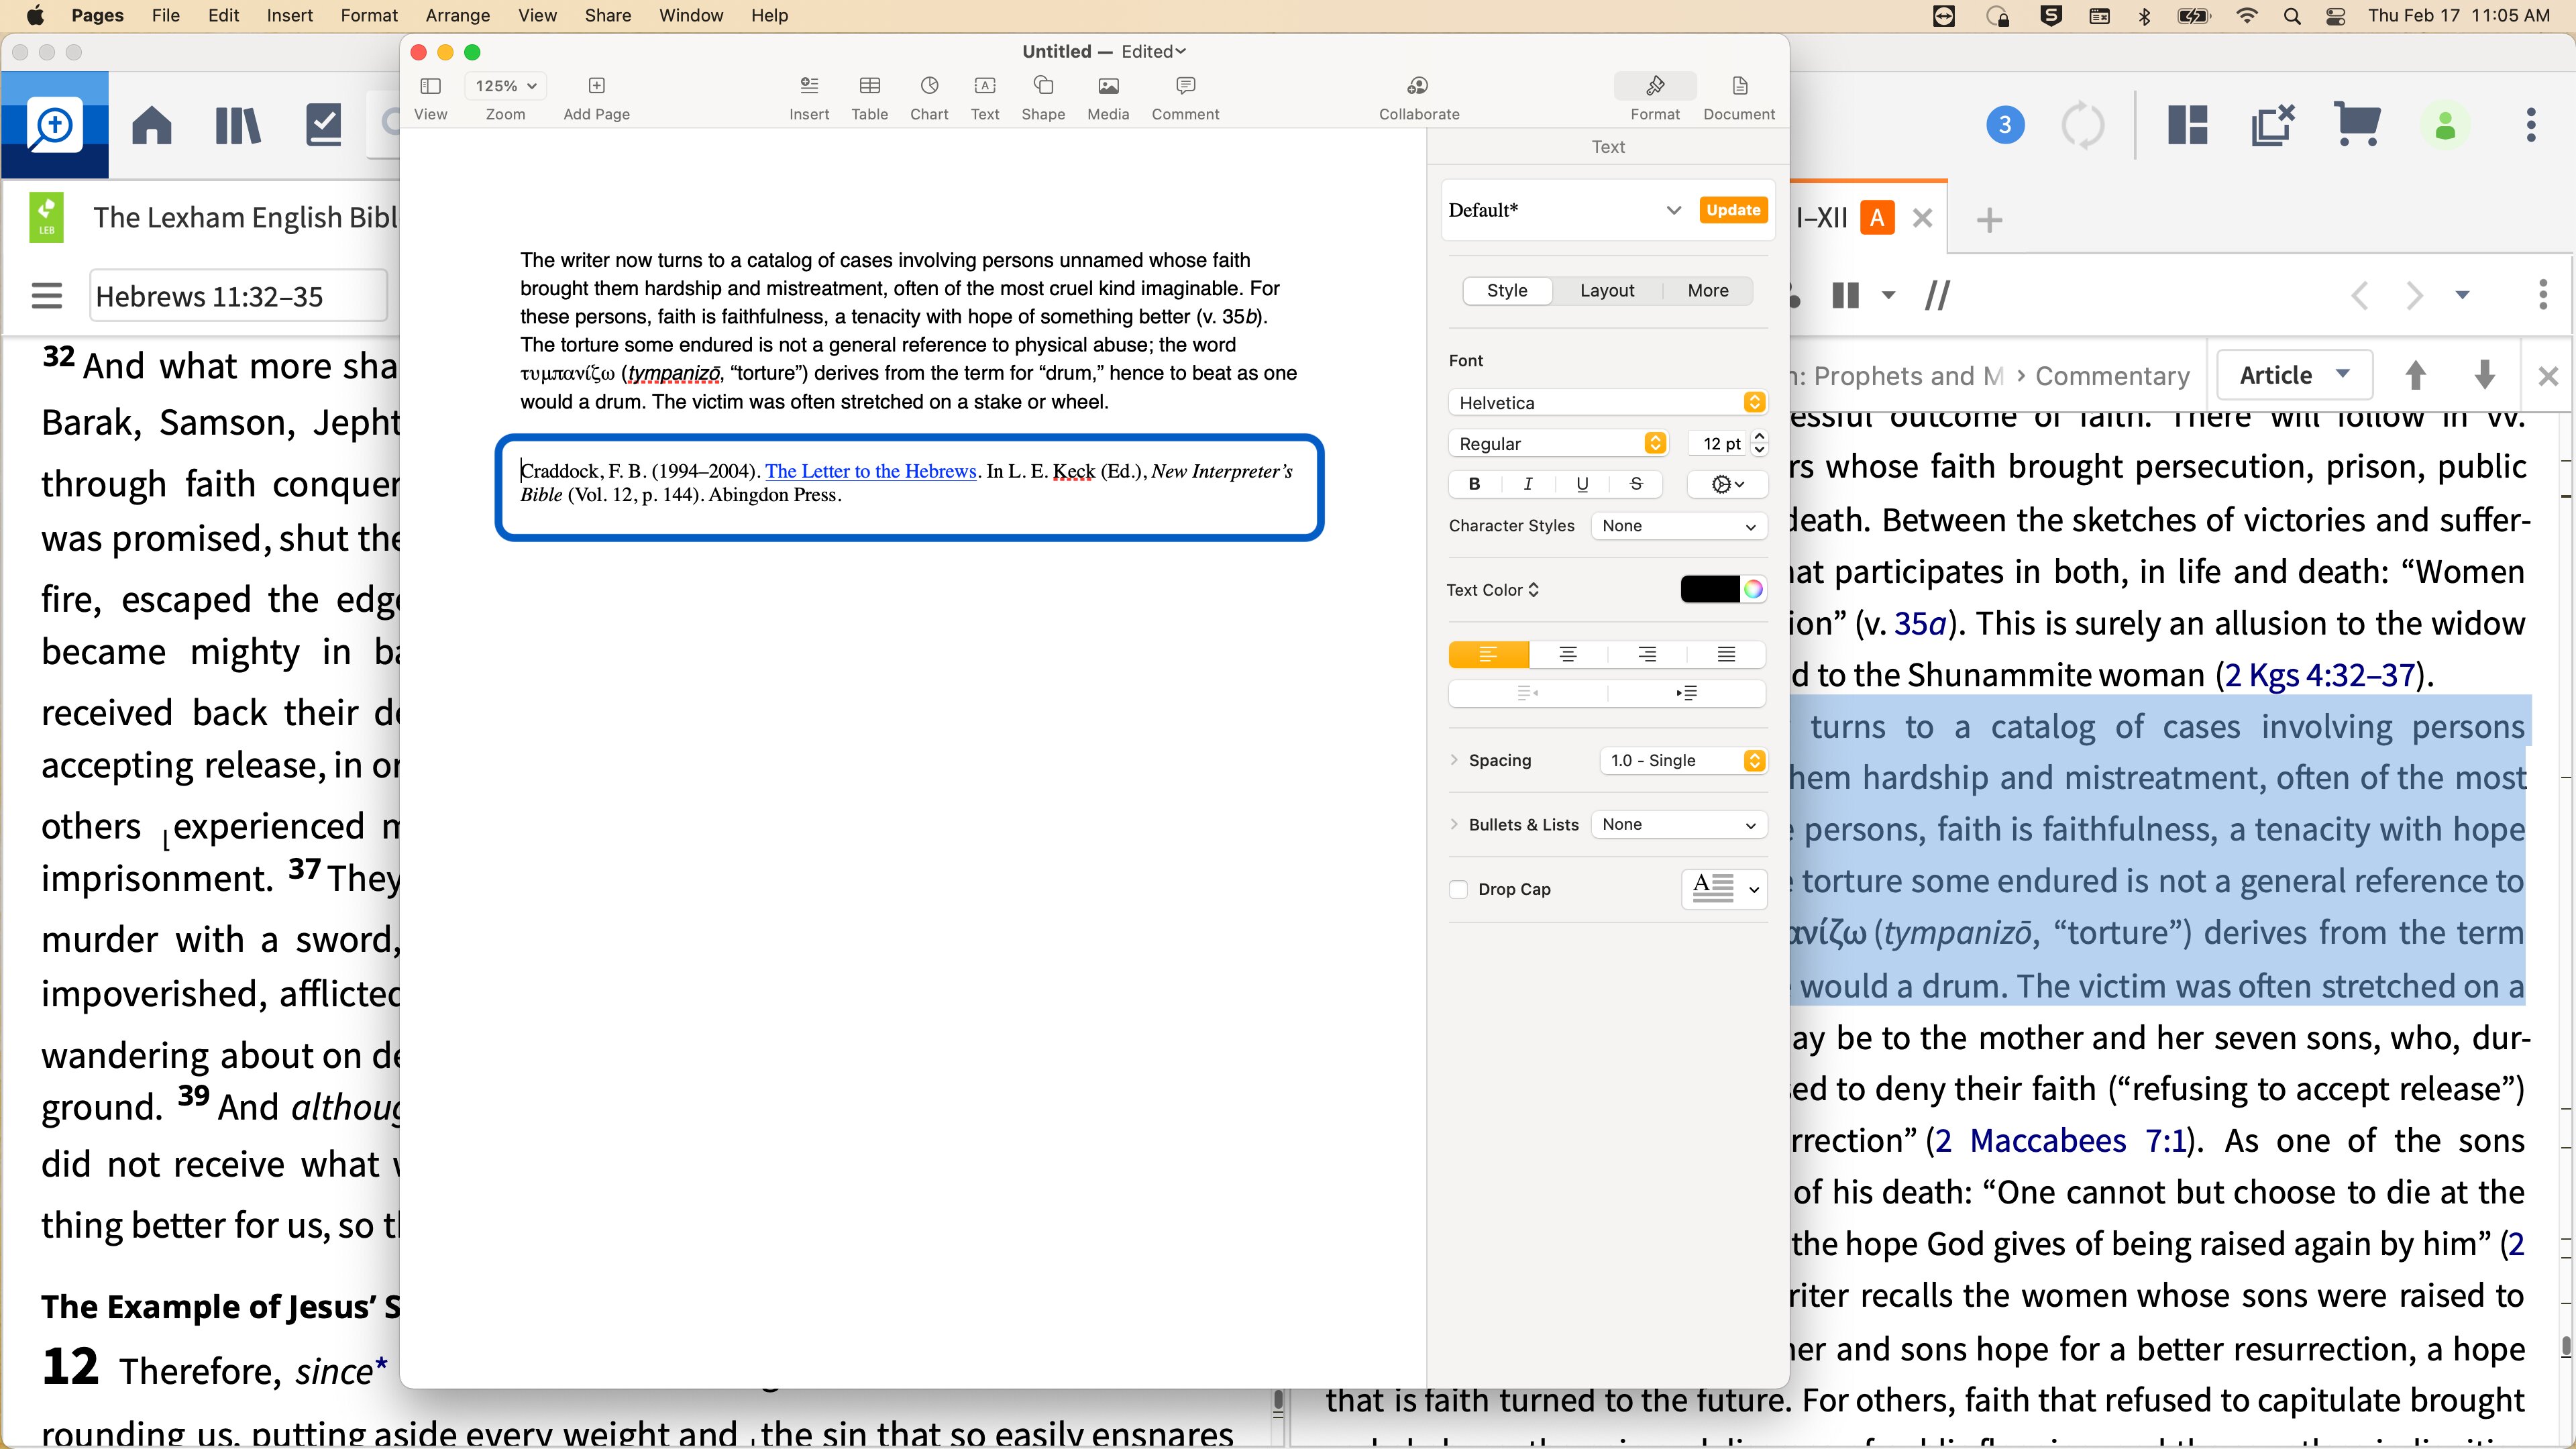Open the Zoom 125% dropdown
2576x1449 pixels.
click(x=505, y=86)
